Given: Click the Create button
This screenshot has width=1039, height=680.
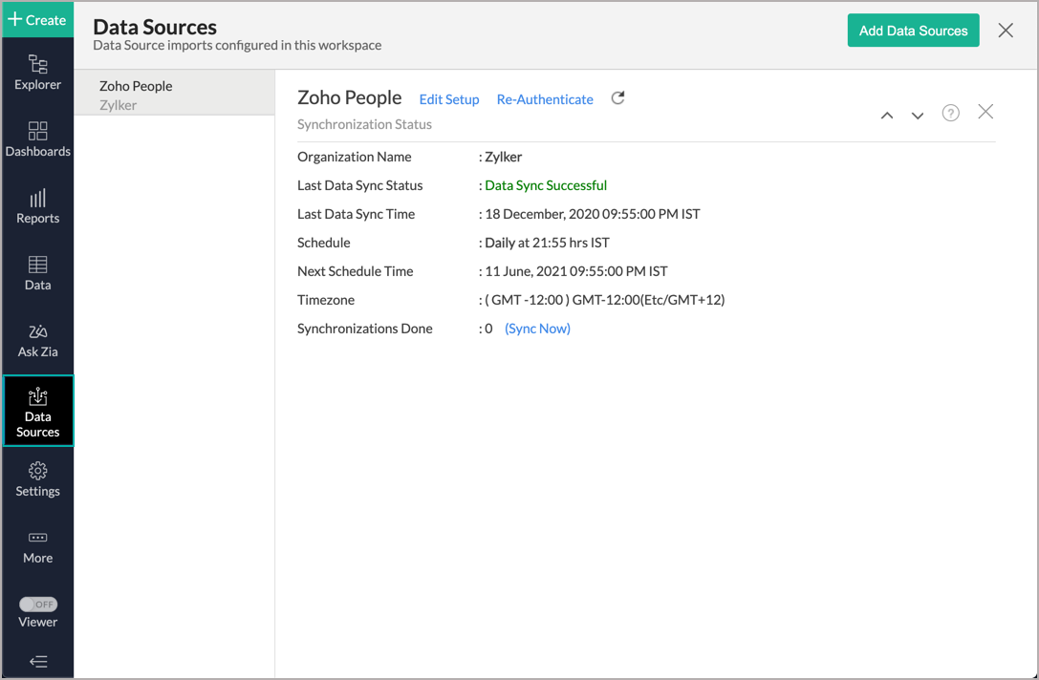Looking at the screenshot, I should pos(37,19).
